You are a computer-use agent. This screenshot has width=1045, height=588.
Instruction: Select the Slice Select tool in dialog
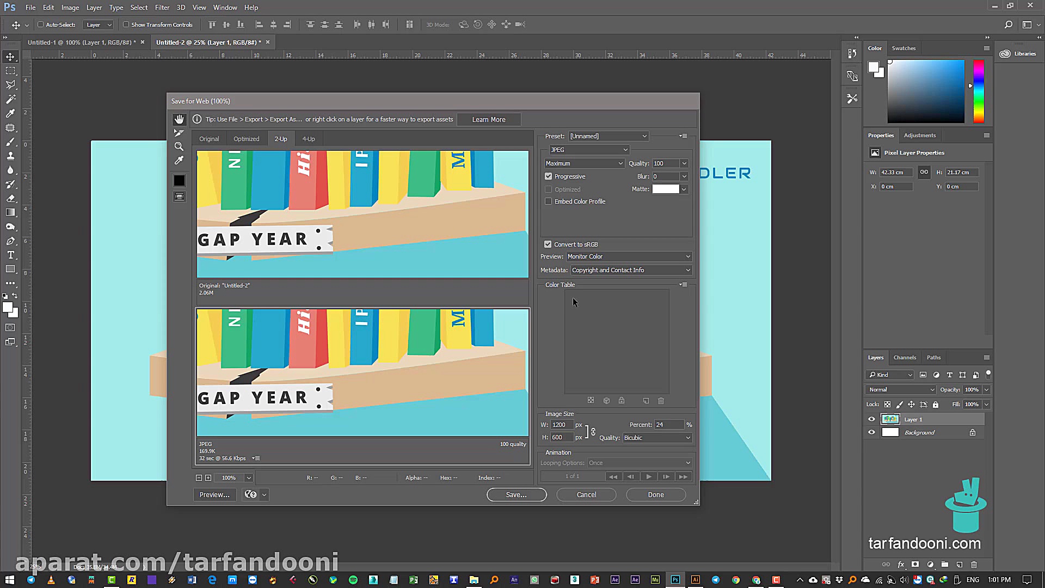click(x=179, y=133)
